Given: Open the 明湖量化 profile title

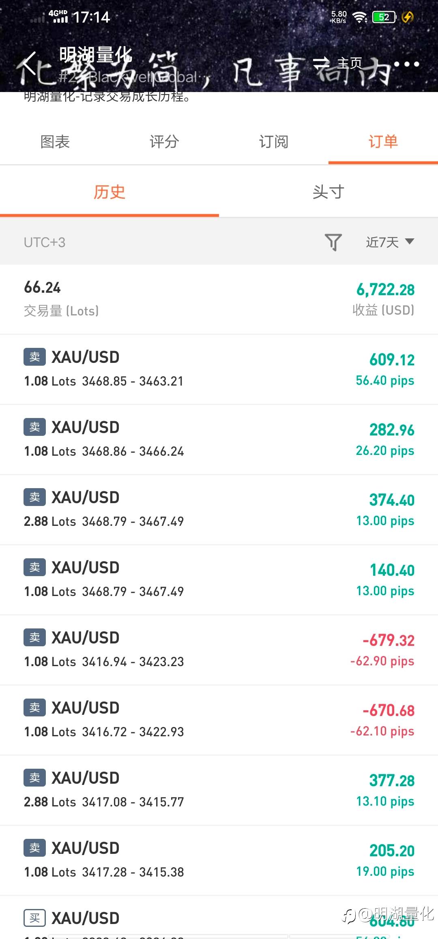Looking at the screenshot, I should (x=96, y=54).
